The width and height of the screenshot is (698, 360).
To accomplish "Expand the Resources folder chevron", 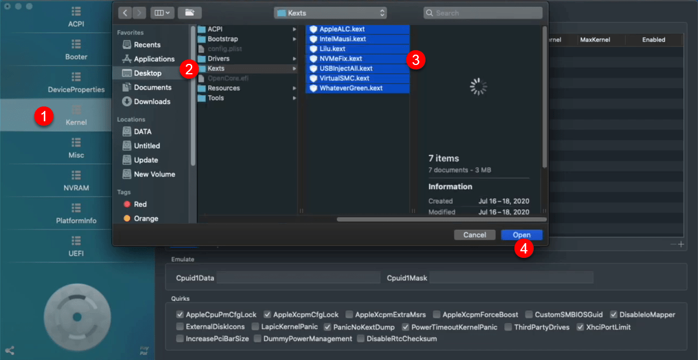I will 294,88.
